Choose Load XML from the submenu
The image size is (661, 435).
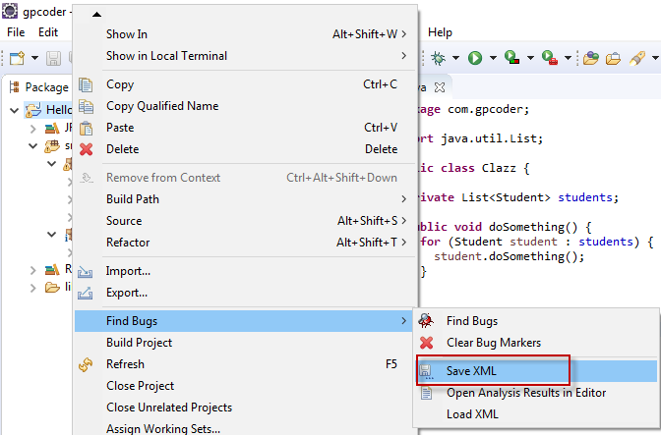coord(473,414)
